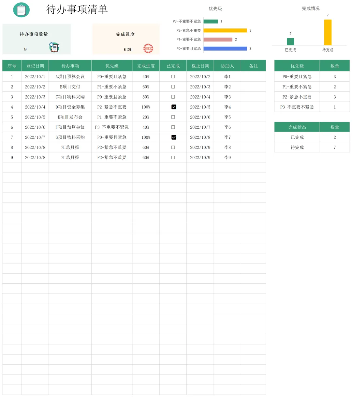
Task: Select the green P3-不重要不紧急 chart bar
Action: tap(211, 22)
